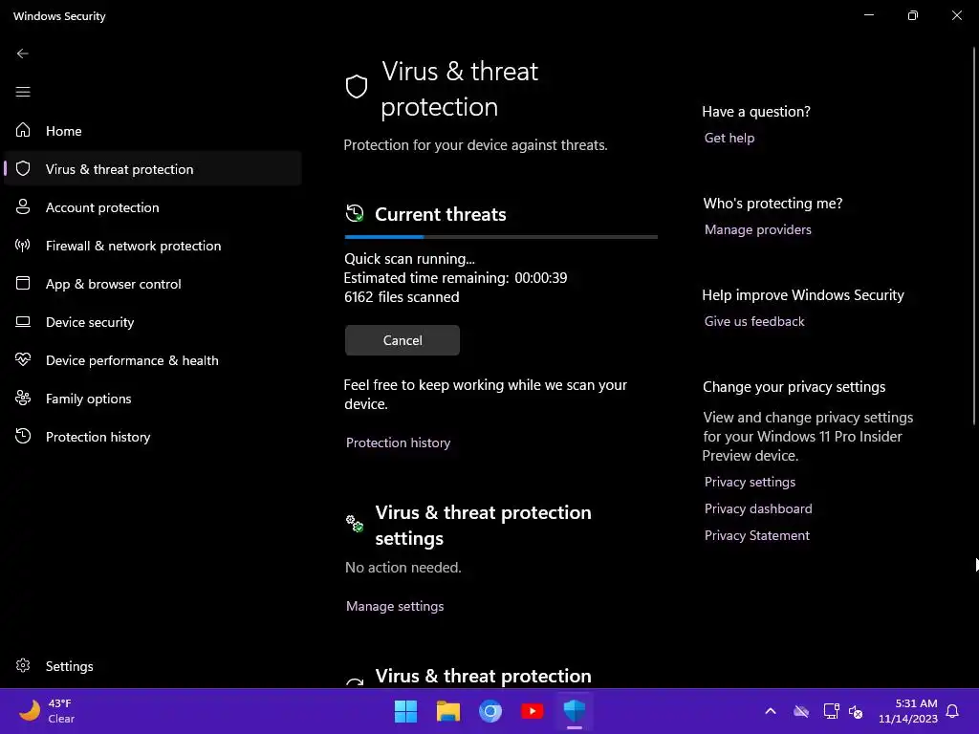This screenshot has width=979, height=734.
Task: Open Settings at sidebar bottom
Action: coord(153,666)
